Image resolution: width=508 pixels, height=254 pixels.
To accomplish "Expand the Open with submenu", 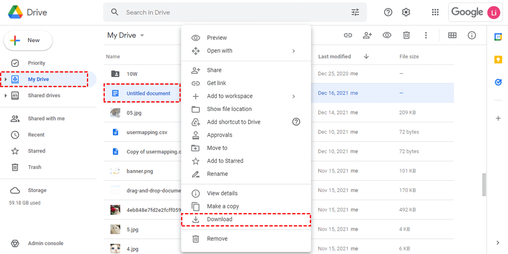I will pos(294,51).
